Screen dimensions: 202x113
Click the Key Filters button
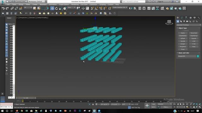coord(166,107)
